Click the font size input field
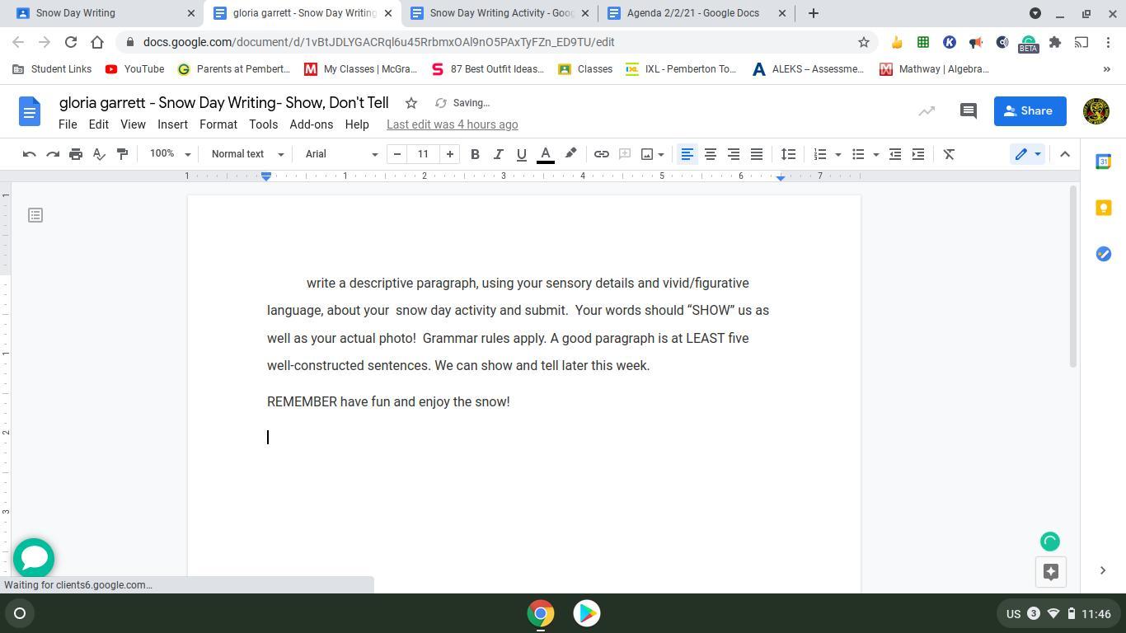This screenshot has height=633, width=1126. (423, 154)
